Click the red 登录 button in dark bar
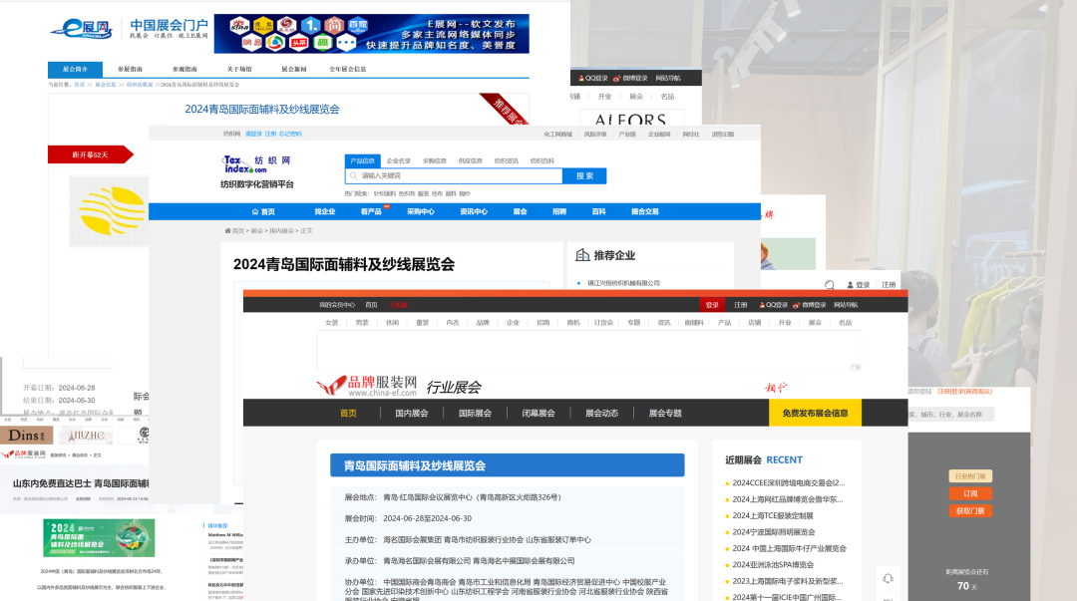 [x=711, y=305]
